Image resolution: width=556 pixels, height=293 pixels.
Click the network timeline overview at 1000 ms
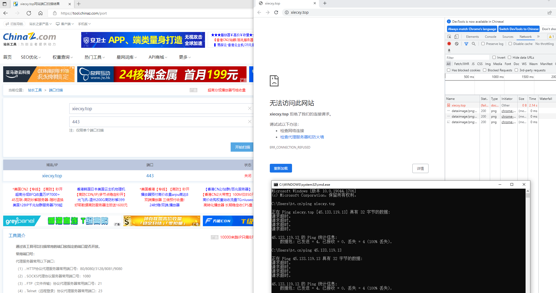tap(498, 77)
